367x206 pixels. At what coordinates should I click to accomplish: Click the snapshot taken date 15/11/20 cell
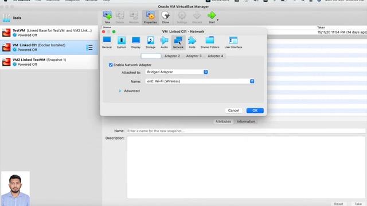[x=342, y=32]
